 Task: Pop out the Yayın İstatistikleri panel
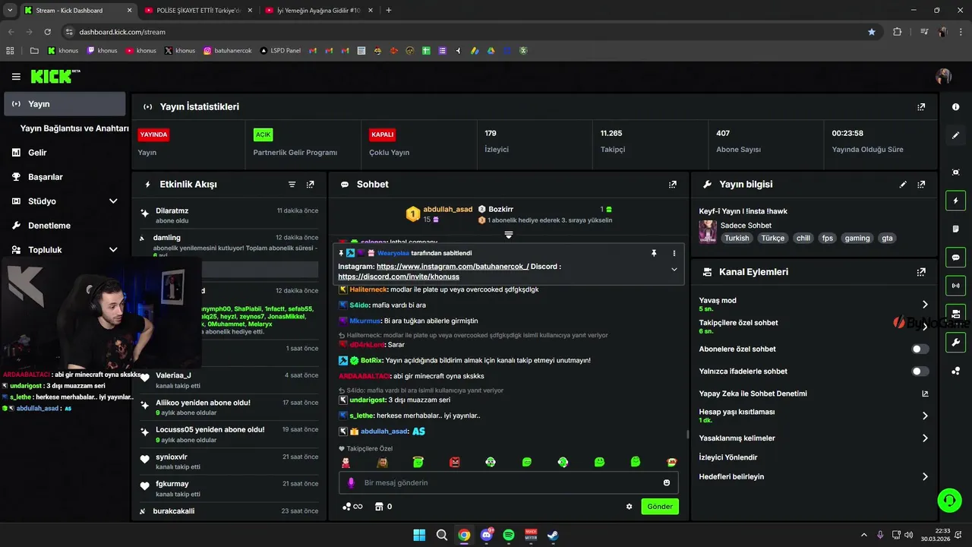(921, 107)
